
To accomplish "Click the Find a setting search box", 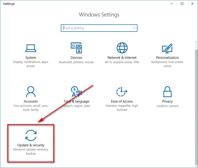I will point(99,28).
